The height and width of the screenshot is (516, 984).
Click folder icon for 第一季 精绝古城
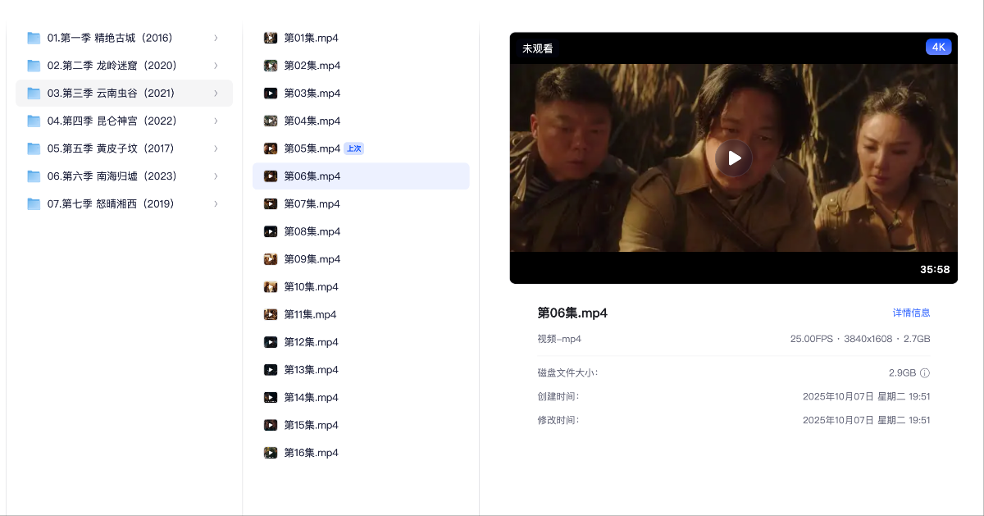click(34, 38)
